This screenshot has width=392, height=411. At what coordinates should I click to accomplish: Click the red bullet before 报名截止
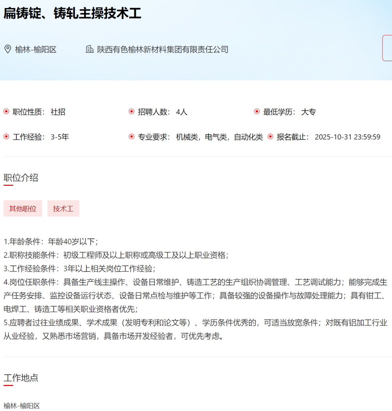click(270, 137)
